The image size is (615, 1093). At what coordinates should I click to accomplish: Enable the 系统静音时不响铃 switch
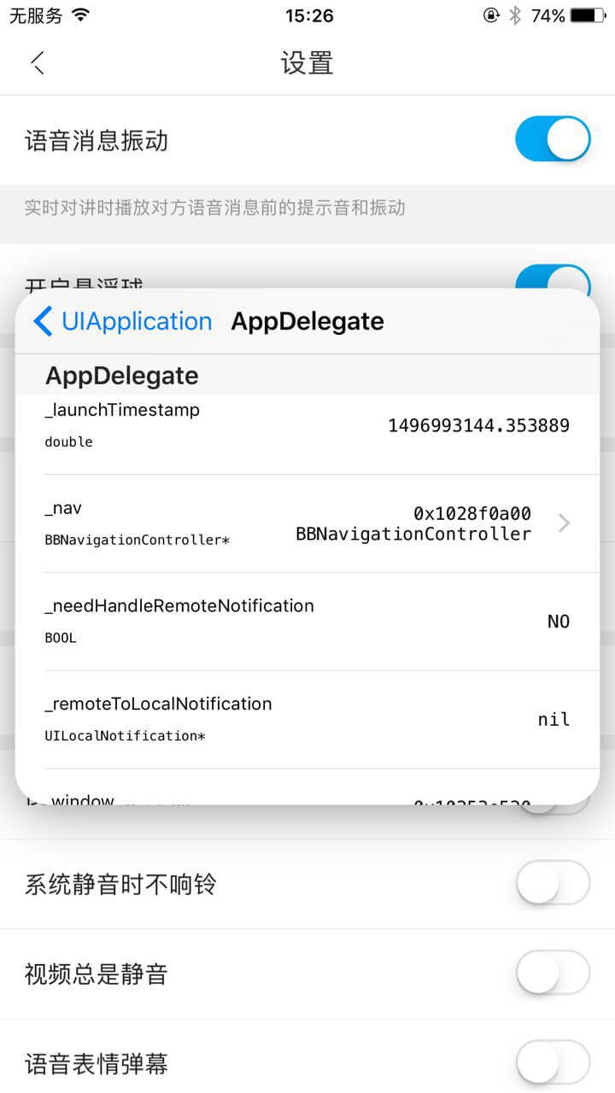(553, 882)
